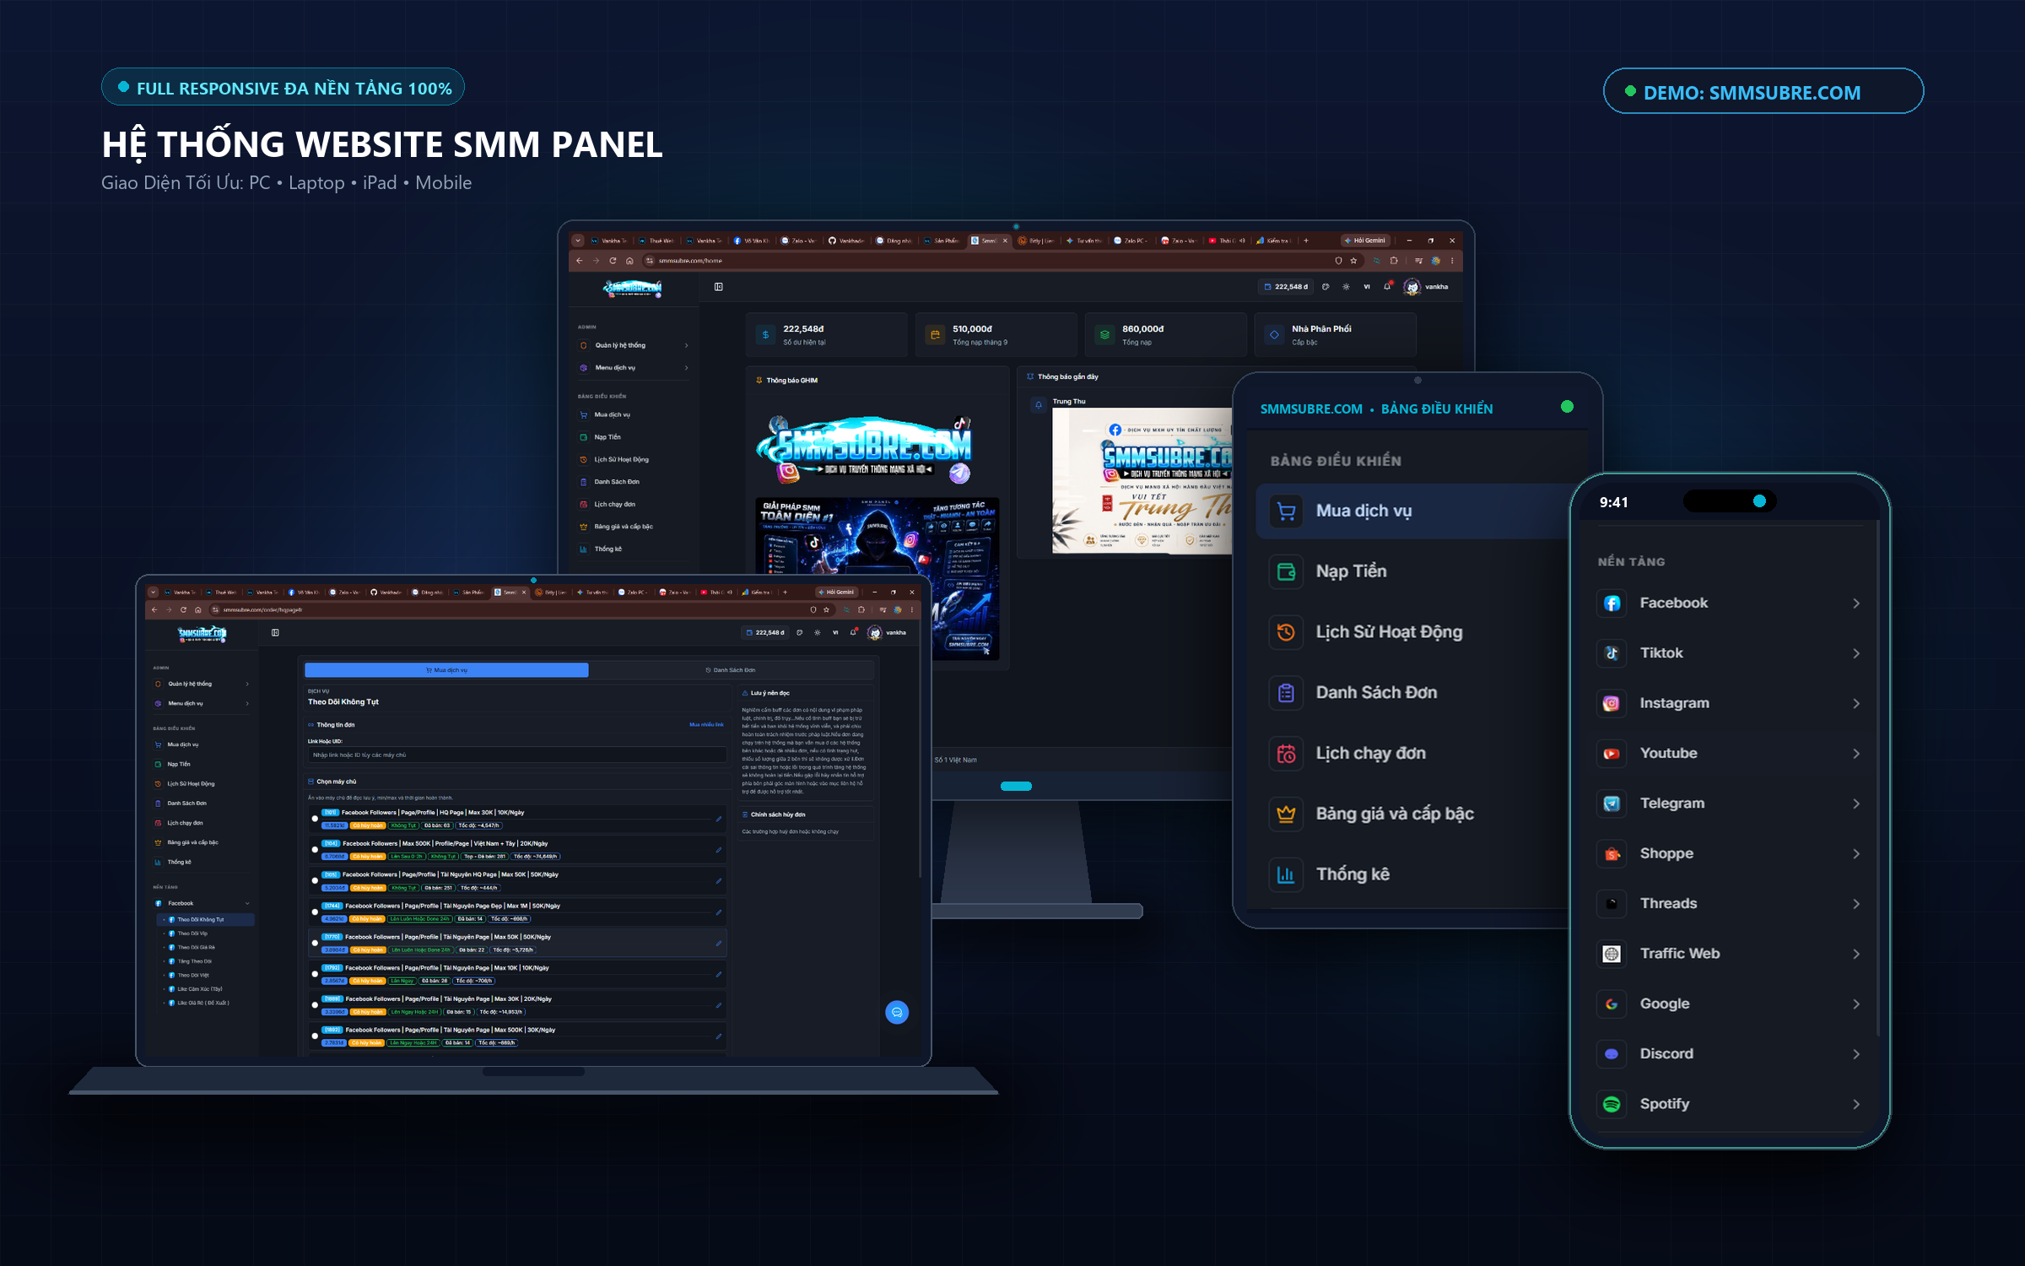This screenshot has height=1266, width=2025.
Task: Tap the Danh Sách Đơn clipboard icon on tablet
Action: click(x=1286, y=693)
